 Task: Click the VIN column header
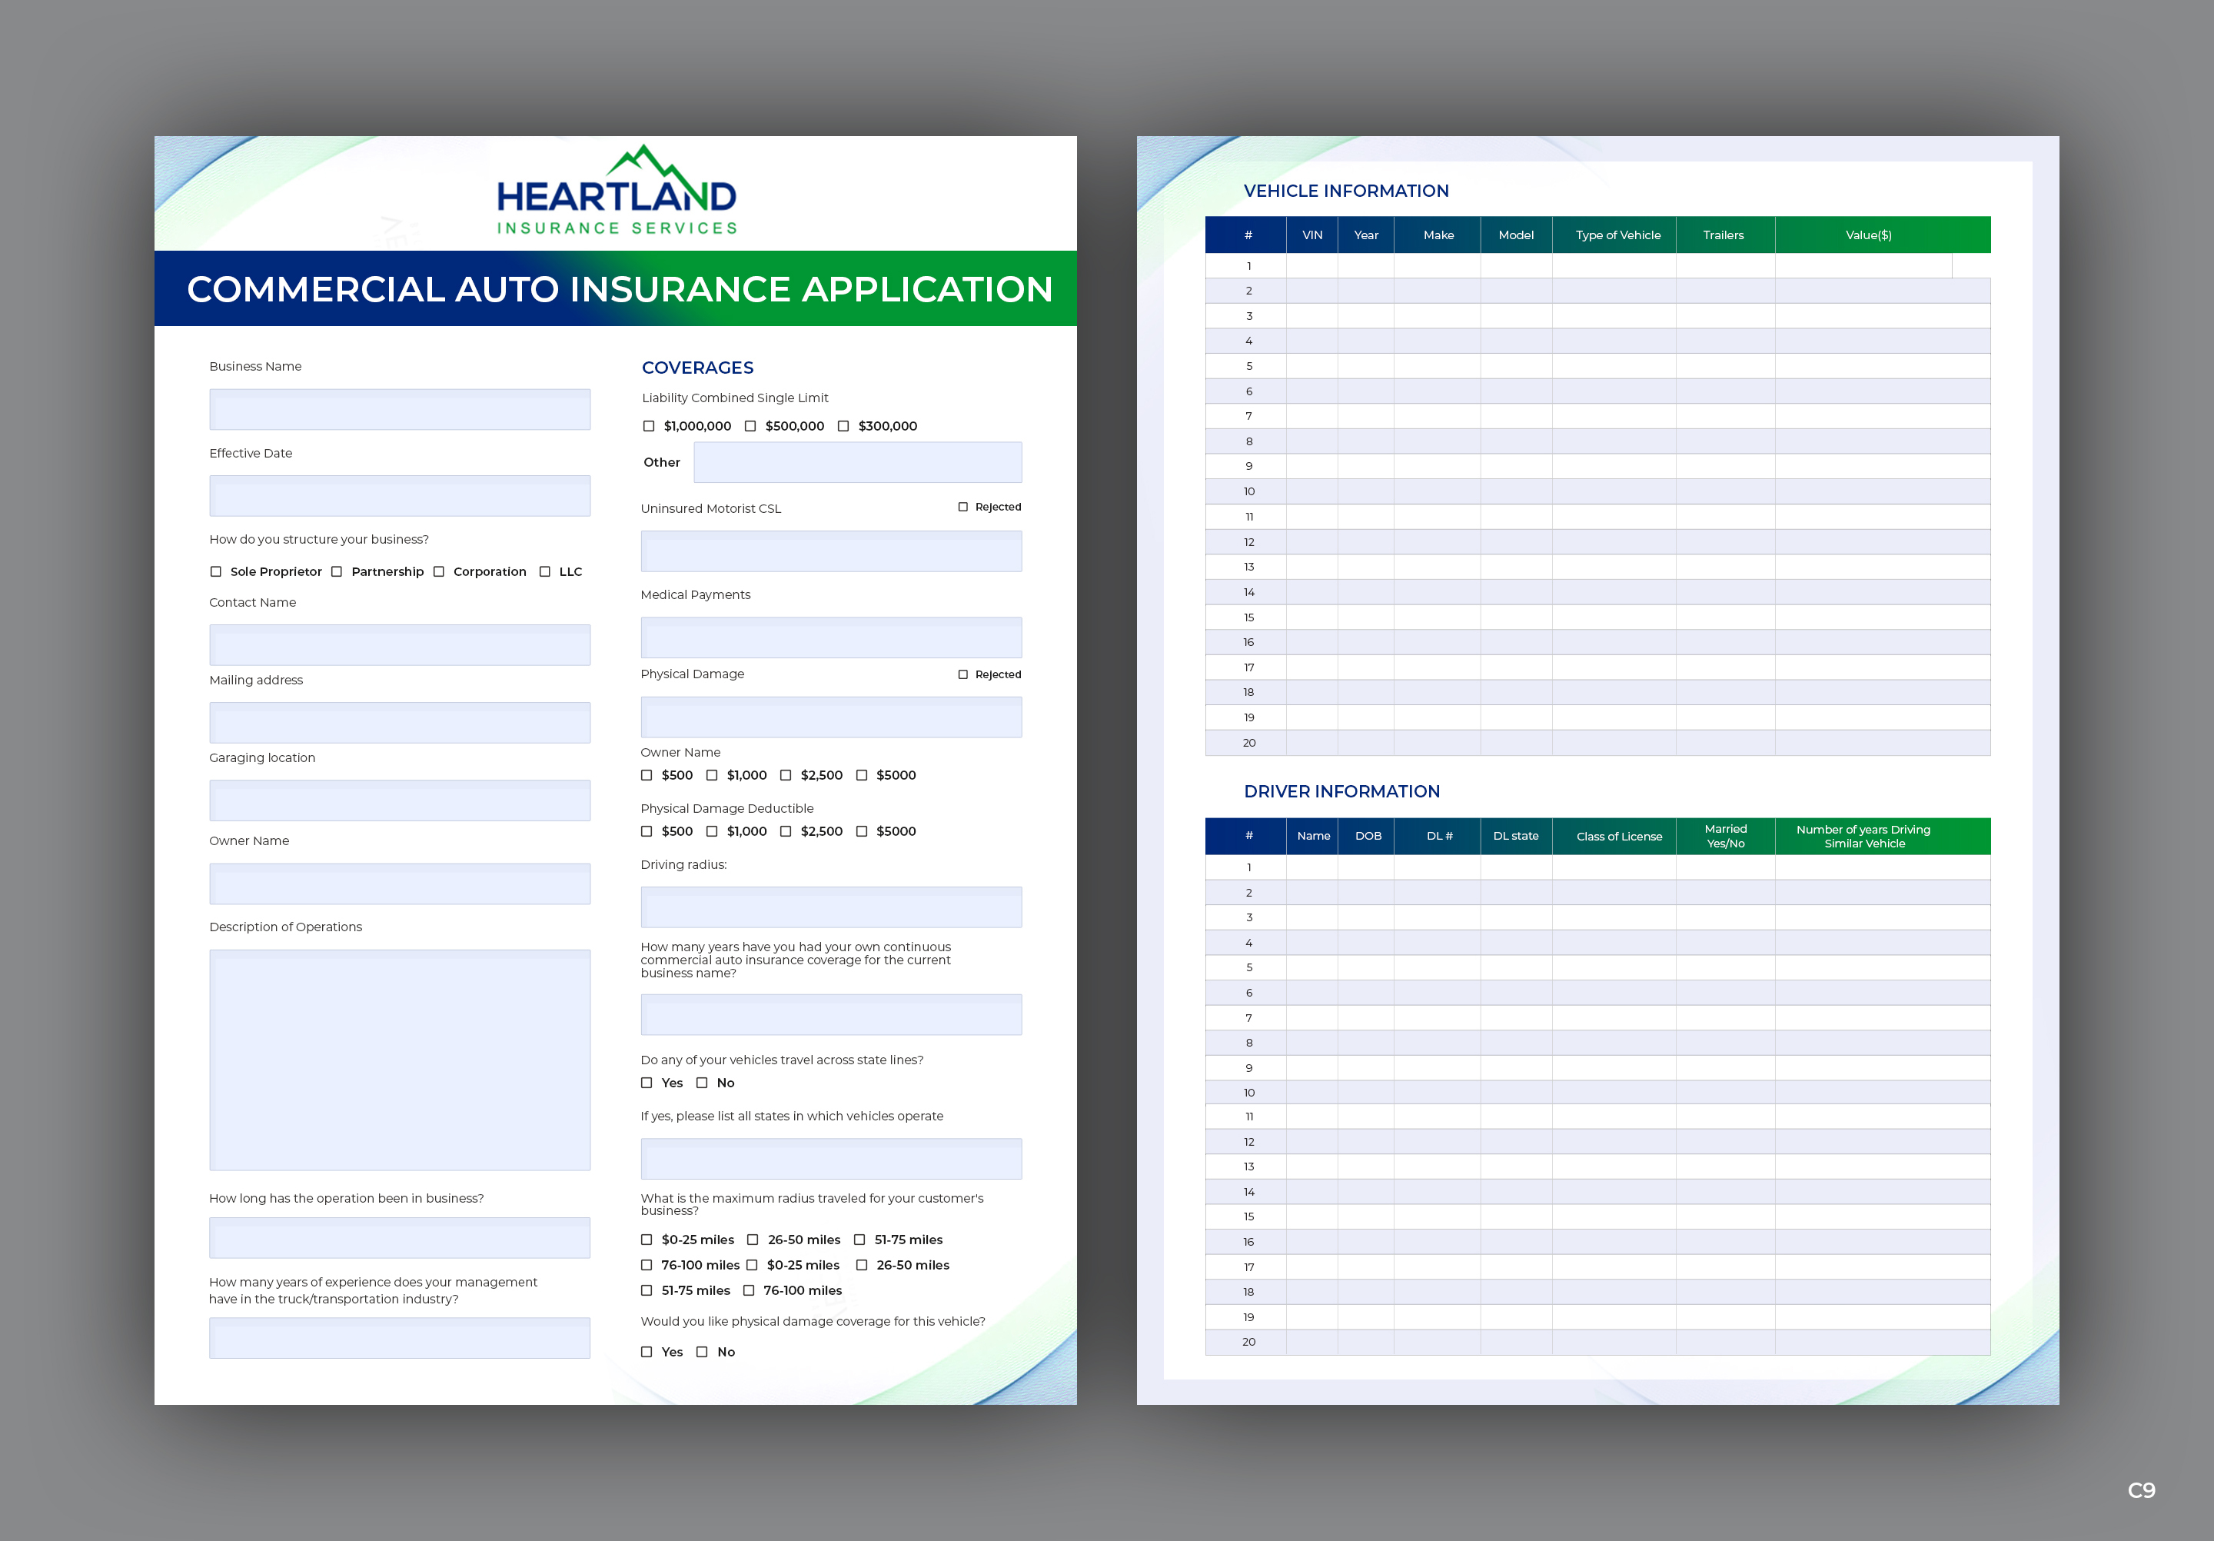(x=1312, y=235)
